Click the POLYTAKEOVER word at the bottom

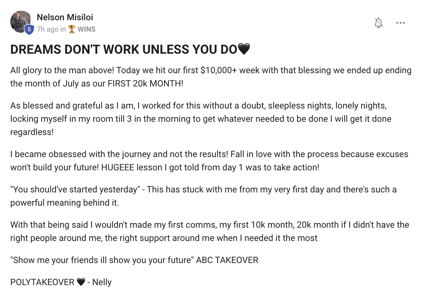[x=42, y=282]
